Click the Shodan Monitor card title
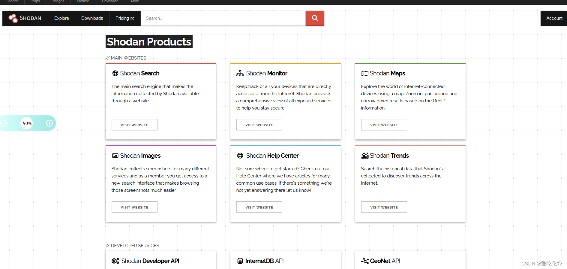567x269 pixels. point(267,73)
